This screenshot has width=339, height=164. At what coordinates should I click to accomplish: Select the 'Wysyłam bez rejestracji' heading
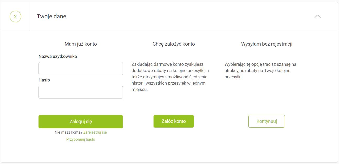click(x=266, y=44)
